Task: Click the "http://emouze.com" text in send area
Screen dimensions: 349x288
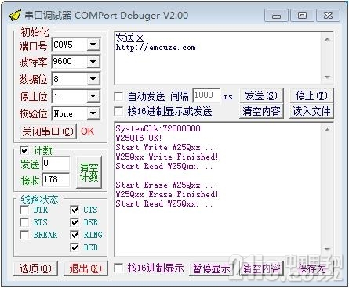Action: [x=155, y=48]
